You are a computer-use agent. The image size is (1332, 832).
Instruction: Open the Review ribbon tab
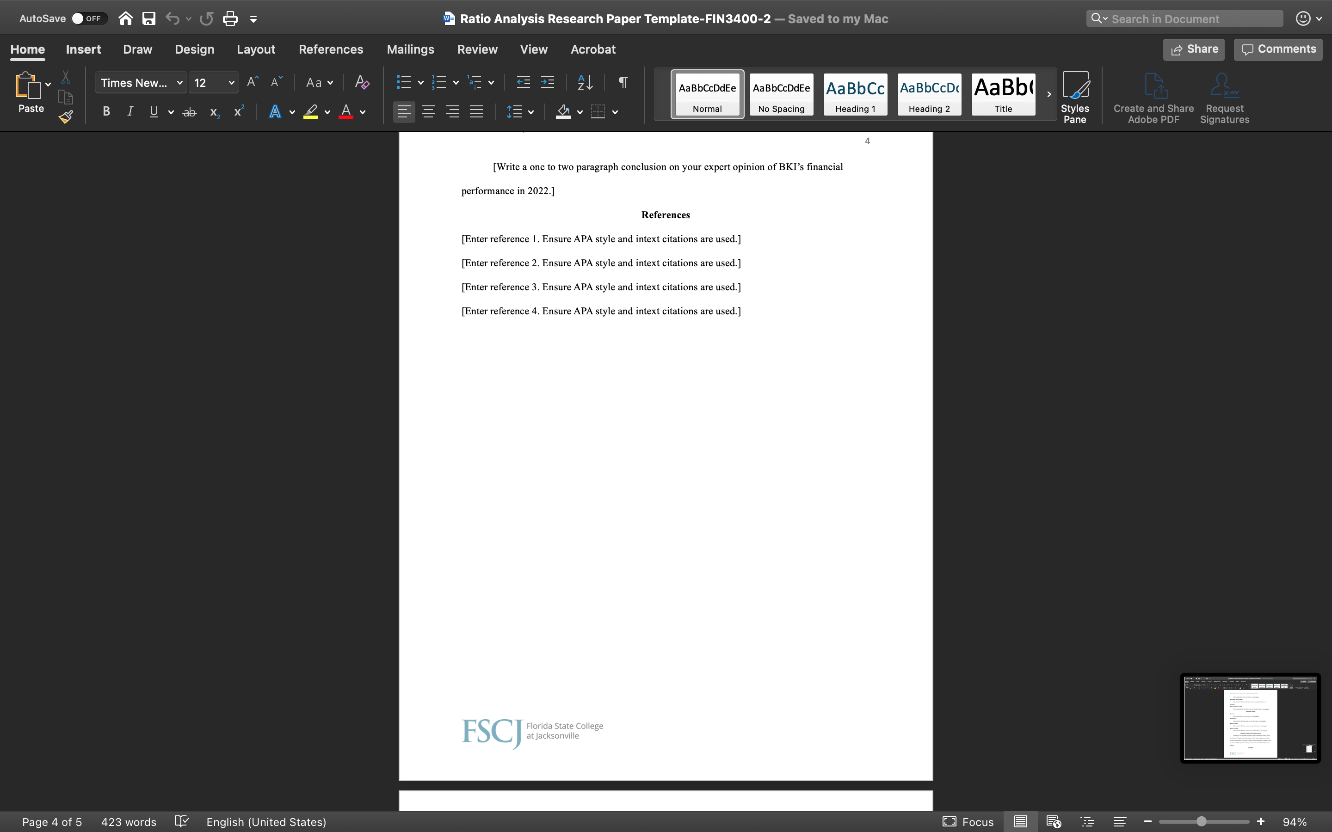tap(477, 49)
